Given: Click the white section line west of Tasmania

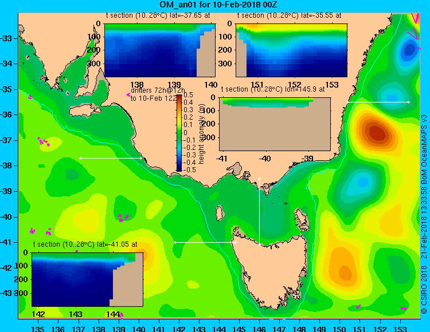Looking at the screenshot, I should pyautogui.click(x=205, y=242).
